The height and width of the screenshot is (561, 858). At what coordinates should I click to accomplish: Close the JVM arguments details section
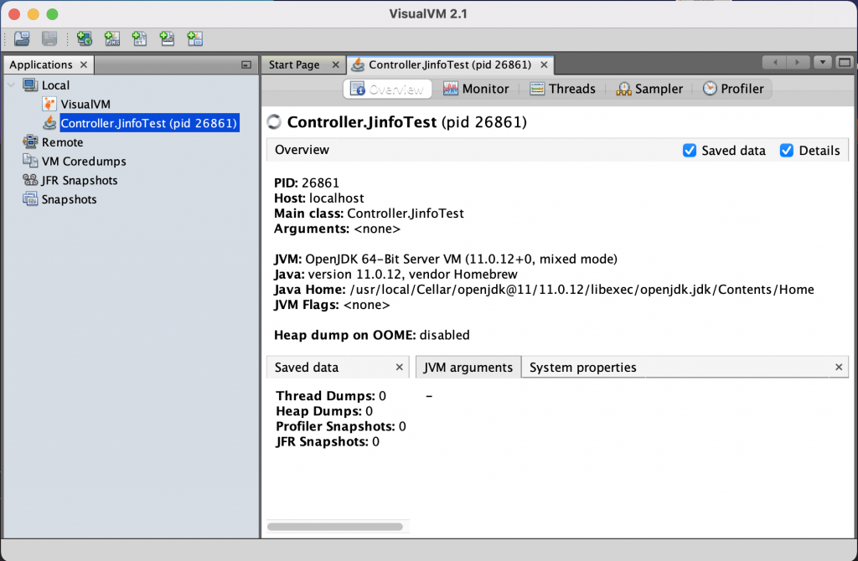point(839,368)
